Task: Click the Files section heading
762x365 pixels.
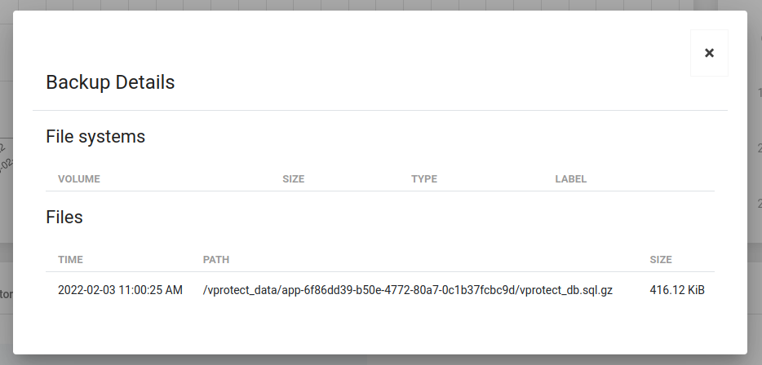Action: pyautogui.click(x=64, y=218)
